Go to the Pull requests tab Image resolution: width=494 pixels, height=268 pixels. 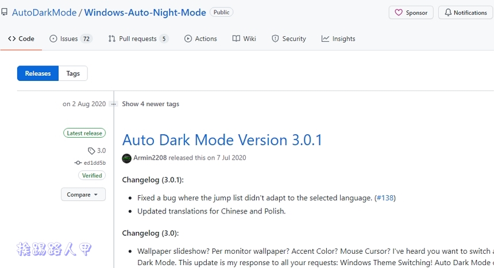point(138,38)
